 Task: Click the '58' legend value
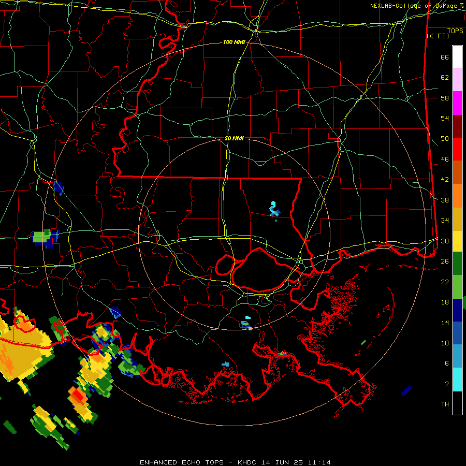click(445, 98)
